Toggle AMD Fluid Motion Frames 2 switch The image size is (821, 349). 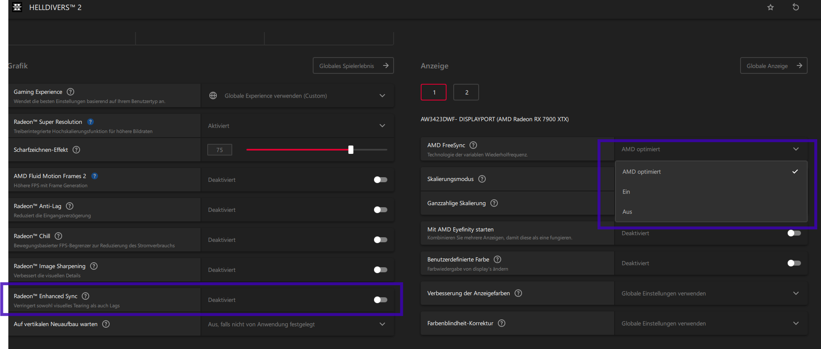coord(380,180)
